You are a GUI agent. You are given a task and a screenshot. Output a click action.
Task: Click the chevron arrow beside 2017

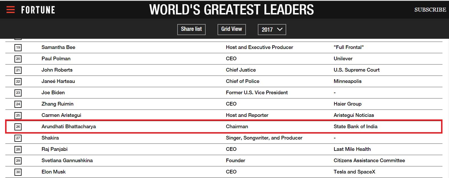click(x=280, y=29)
